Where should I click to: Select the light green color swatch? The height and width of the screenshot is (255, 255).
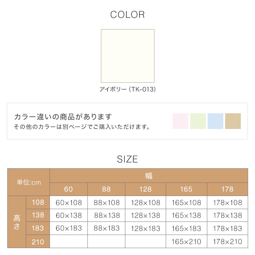[198, 121]
